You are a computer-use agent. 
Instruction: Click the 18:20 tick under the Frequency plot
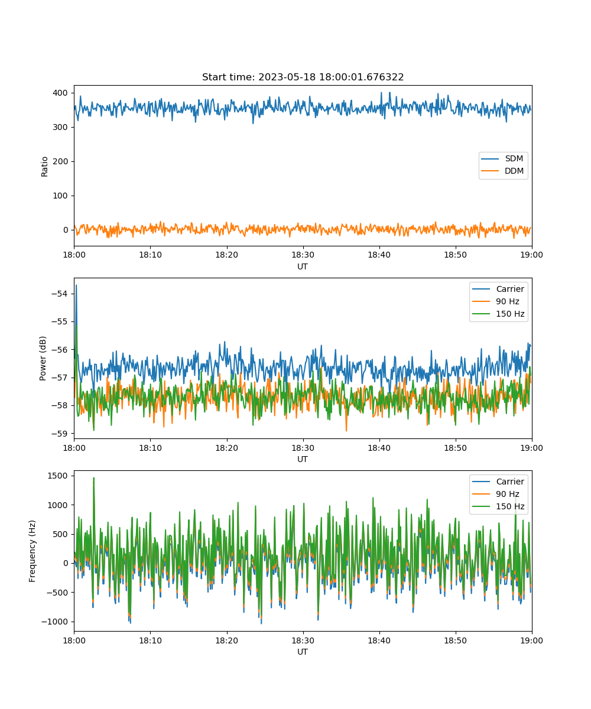click(x=226, y=640)
